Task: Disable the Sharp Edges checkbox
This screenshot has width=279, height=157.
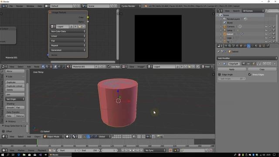Action: 250,75
